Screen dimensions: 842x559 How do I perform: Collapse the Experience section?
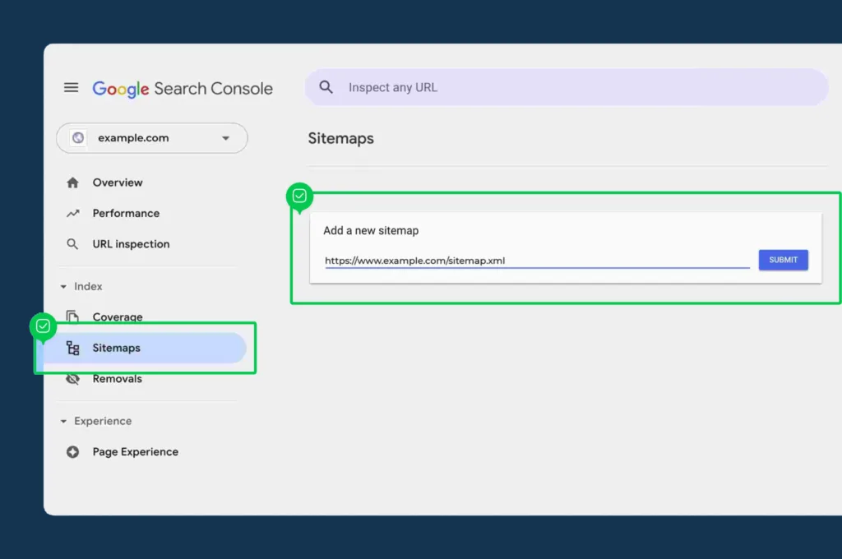tap(63, 422)
